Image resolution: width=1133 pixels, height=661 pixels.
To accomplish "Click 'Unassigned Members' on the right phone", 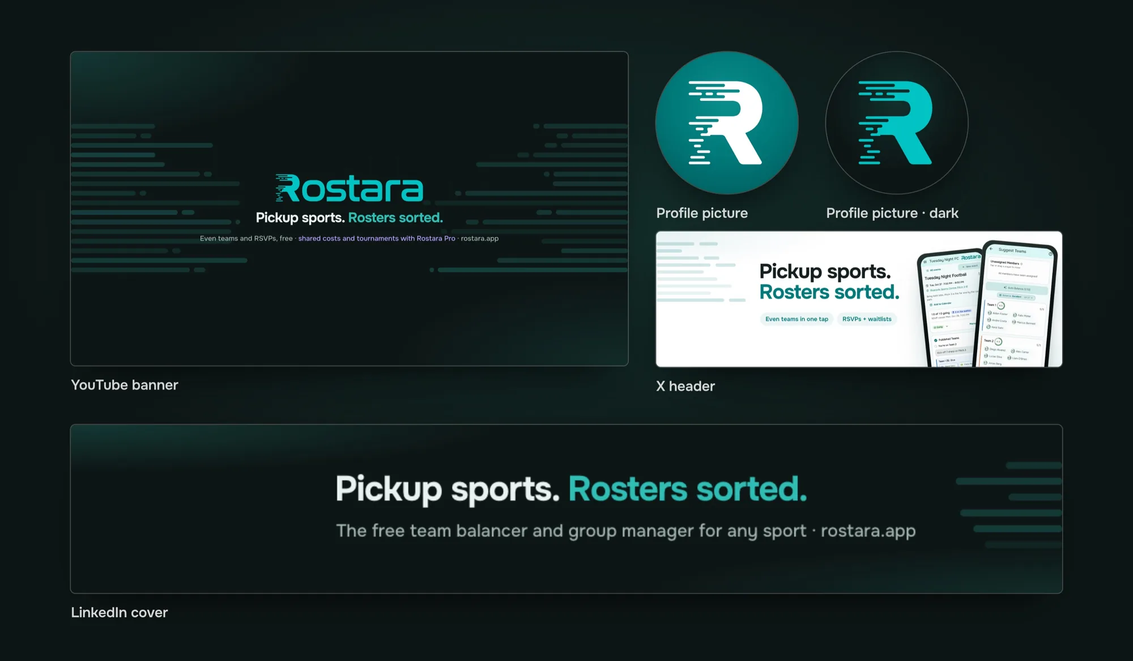I will (x=1005, y=263).
